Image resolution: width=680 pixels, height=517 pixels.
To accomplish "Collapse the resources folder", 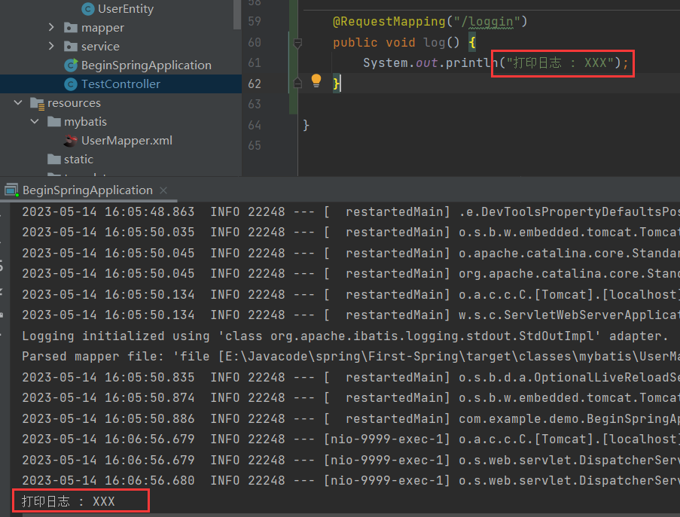I will click(18, 102).
